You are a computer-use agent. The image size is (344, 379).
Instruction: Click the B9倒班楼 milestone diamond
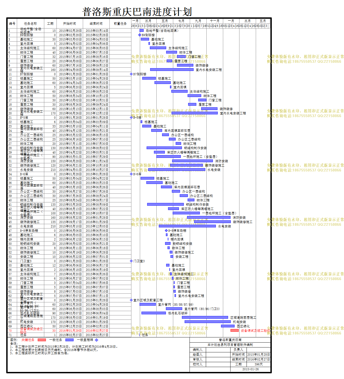(140, 35)
